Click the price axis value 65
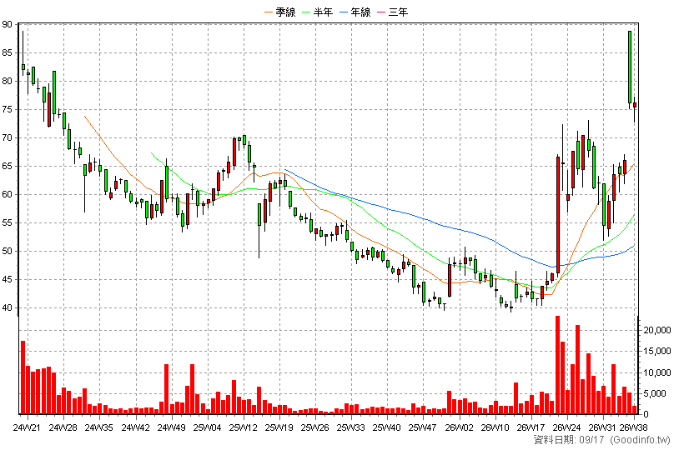Viewport: 674px width, 450px height. point(7,167)
